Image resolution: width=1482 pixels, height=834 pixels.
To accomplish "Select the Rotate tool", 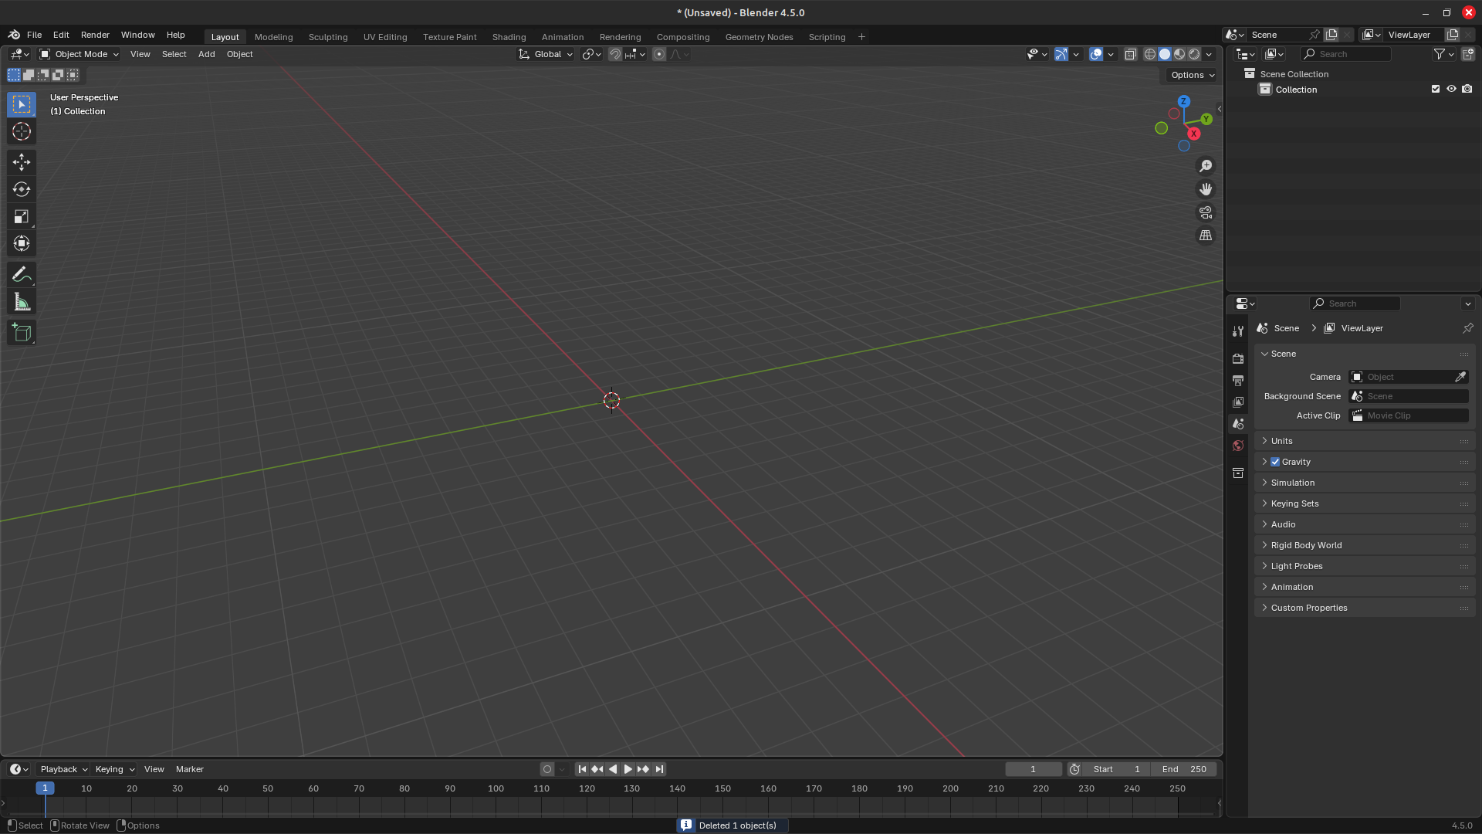I will pyautogui.click(x=22, y=189).
